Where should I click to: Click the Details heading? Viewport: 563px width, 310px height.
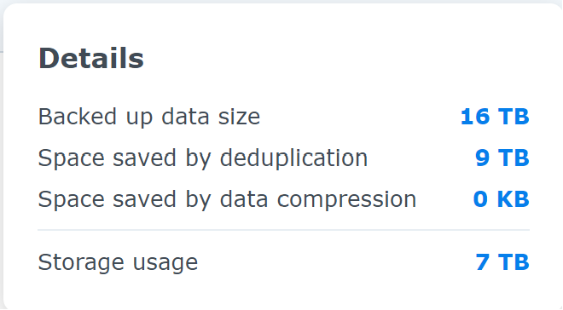pos(91,58)
